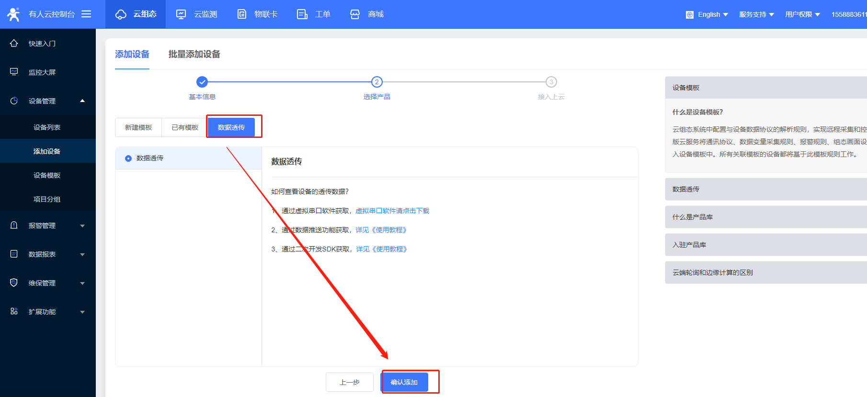Select the 数据透传 radio button
Screen dimensions: 867x397
tap(128, 159)
